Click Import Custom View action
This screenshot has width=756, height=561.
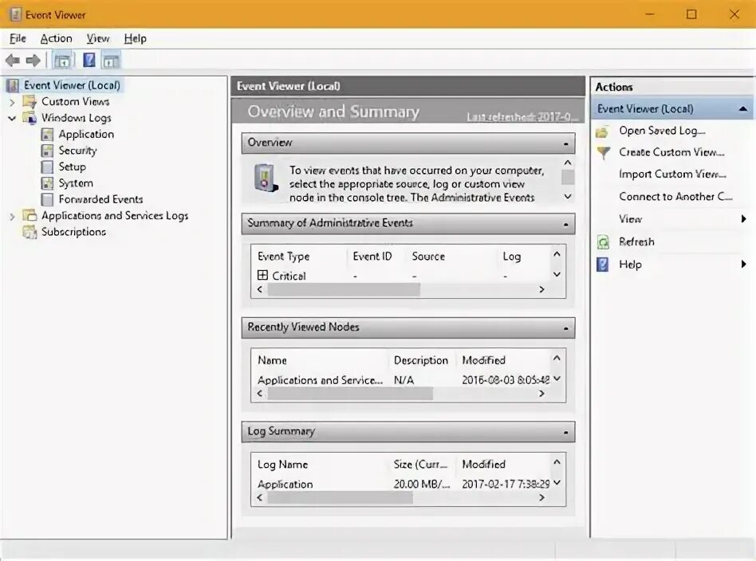(672, 174)
